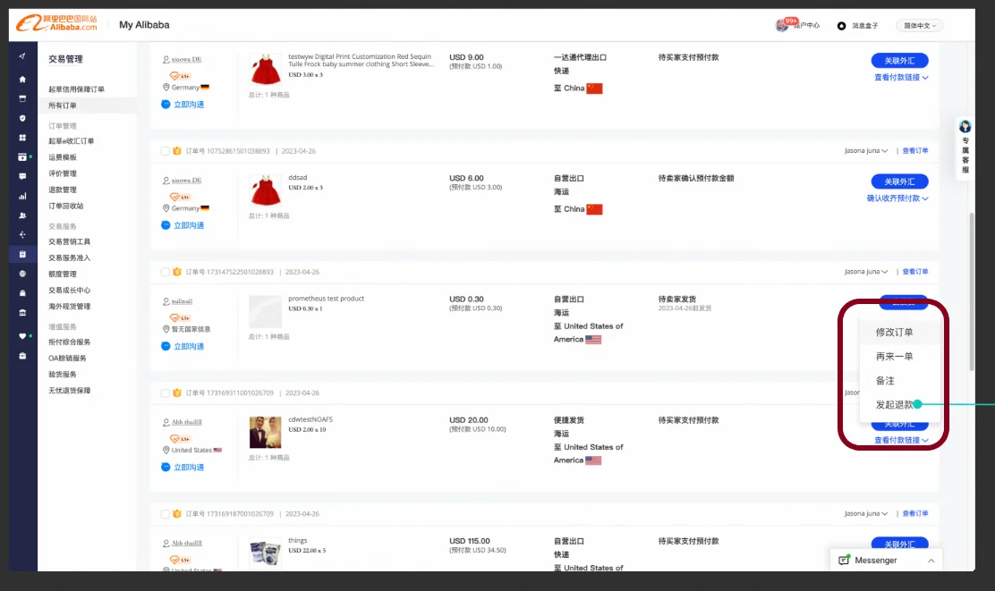The width and height of the screenshot is (995, 591).
Task: Open 额度管理 in the left menu
Action: click(63, 274)
